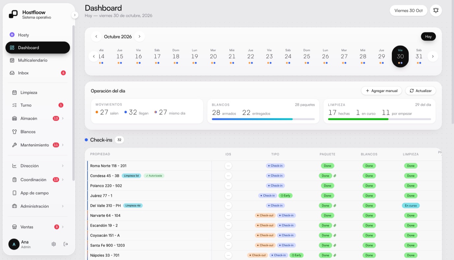Open the paperclip attachment on Condesa 45 - 3B
Image resolution: width=454 pixels, height=260 pixels.
[335, 176]
